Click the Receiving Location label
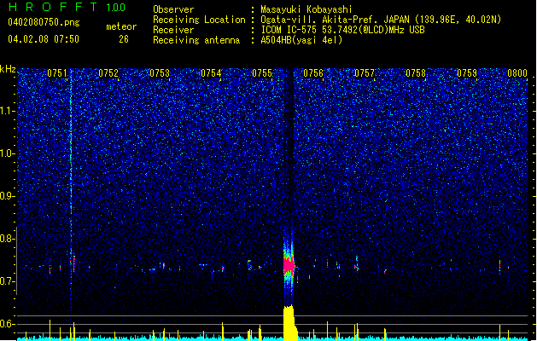Image resolution: width=537 pixels, height=341 pixels. point(199,20)
